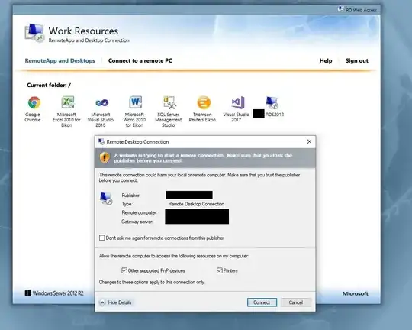412x330 pixels.
Task: Launch Thomson Reuters Eikon app
Action: (204, 102)
